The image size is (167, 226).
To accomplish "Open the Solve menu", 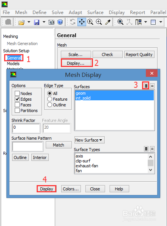I will (x=57, y=12).
